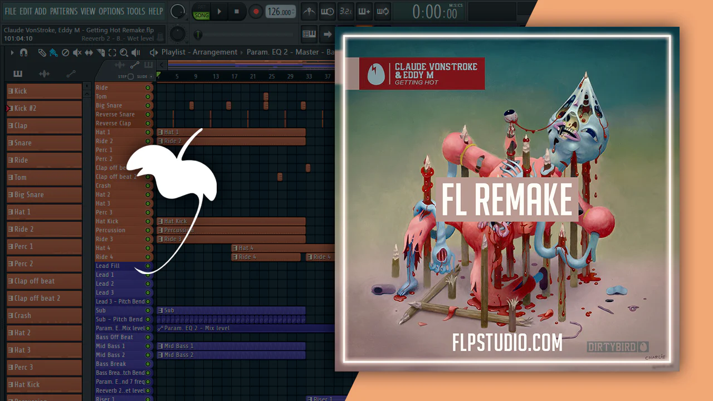Click the red Record button
This screenshot has width=713, height=401.
point(256,11)
